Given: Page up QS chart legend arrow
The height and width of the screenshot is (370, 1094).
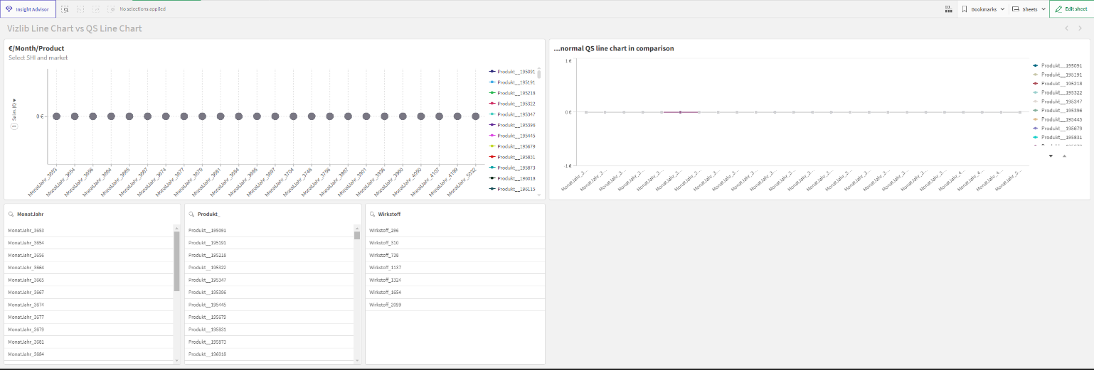Looking at the screenshot, I should point(1064,156).
